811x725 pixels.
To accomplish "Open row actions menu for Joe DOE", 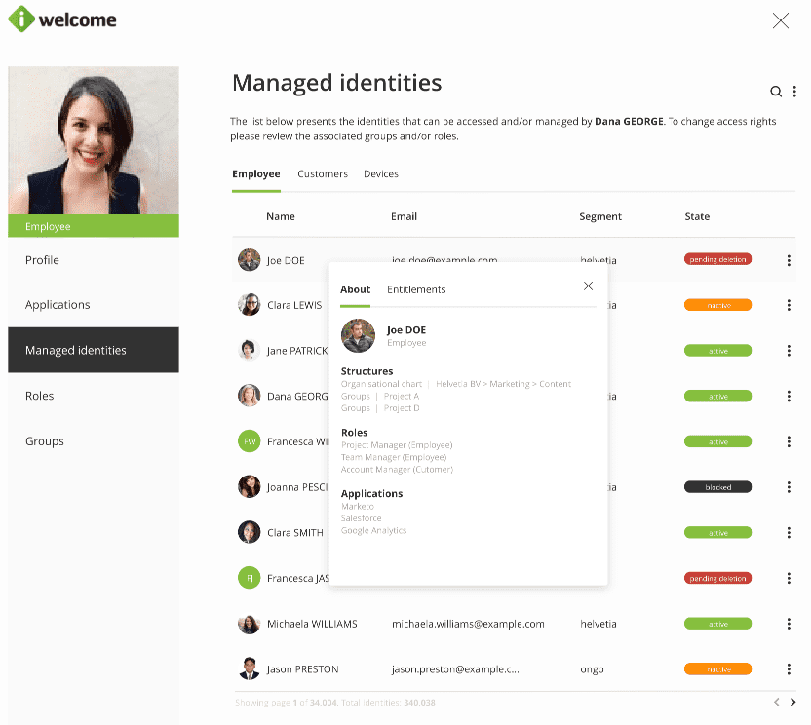I will click(x=788, y=260).
